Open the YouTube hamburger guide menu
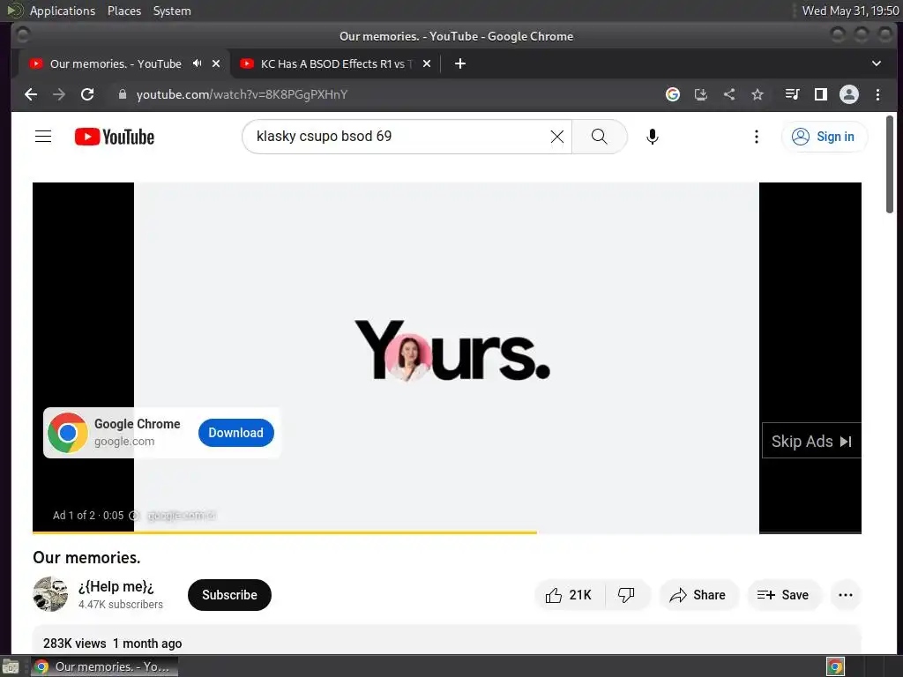The image size is (903, 677). [x=43, y=137]
